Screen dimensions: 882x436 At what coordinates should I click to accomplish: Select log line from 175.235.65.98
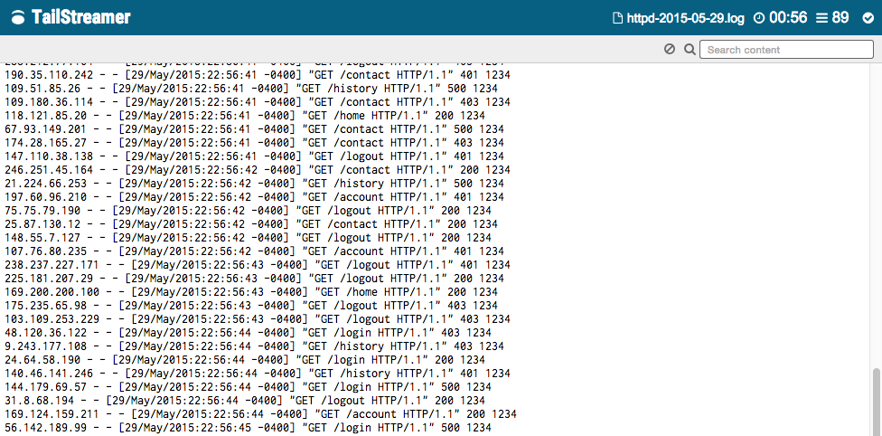click(251, 305)
